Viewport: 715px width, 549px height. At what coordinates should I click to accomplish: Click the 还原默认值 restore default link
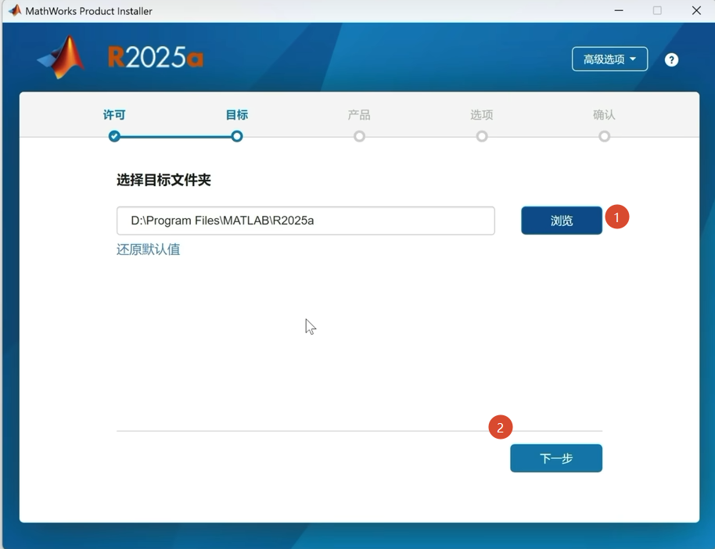pyautogui.click(x=148, y=249)
